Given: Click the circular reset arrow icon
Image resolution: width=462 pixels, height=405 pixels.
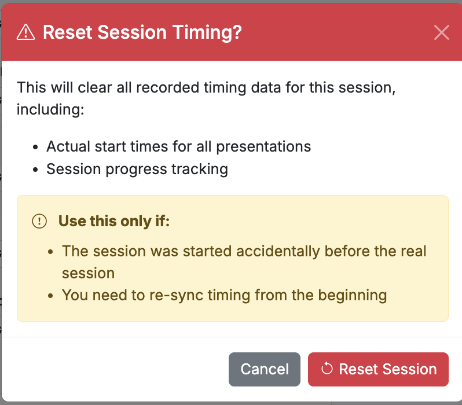Looking at the screenshot, I should [x=327, y=369].
